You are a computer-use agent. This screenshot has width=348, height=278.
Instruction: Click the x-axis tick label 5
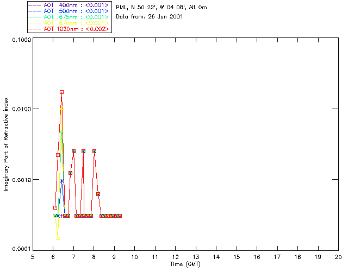point(33,257)
